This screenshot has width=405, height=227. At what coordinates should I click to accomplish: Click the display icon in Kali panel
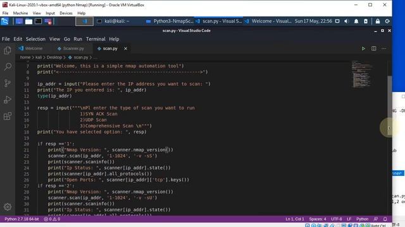point(337,21)
